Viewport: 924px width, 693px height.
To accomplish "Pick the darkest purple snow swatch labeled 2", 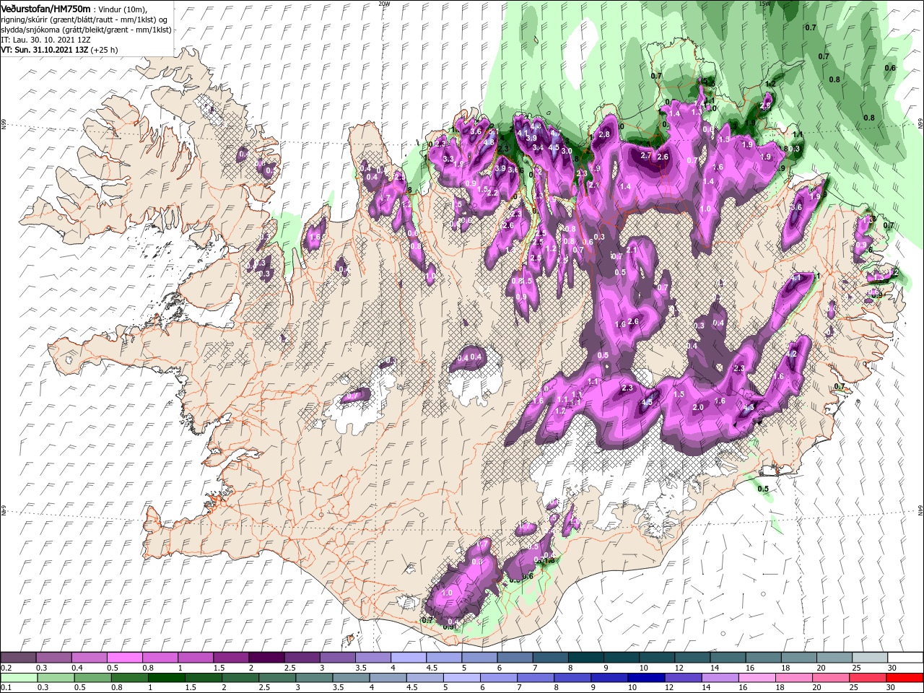I will [x=266, y=658].
